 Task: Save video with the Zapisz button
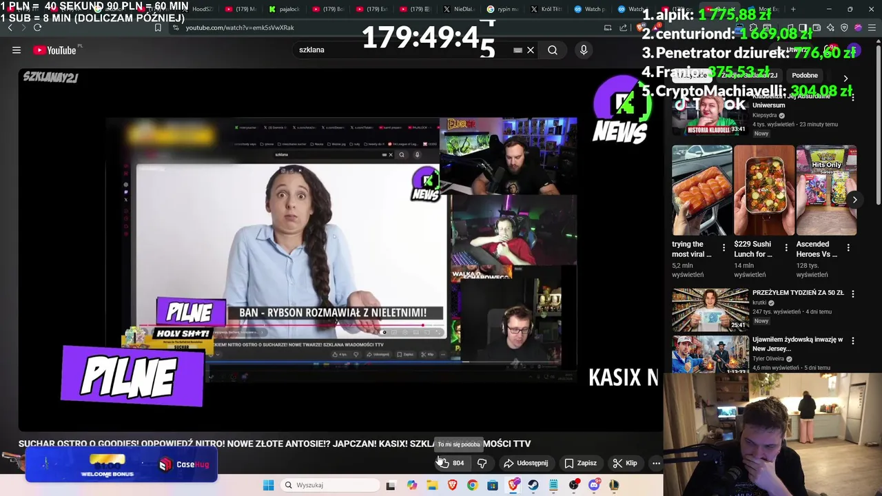coord(581,463)
